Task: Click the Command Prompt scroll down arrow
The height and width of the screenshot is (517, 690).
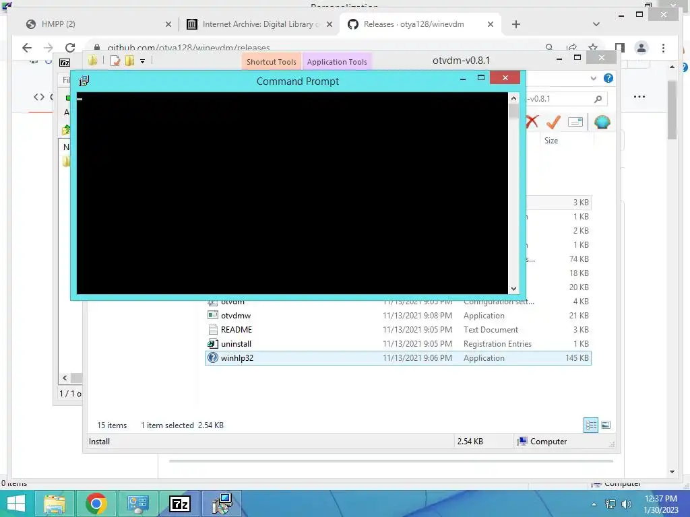Action: pyautogui.click(x=513, y=289)
